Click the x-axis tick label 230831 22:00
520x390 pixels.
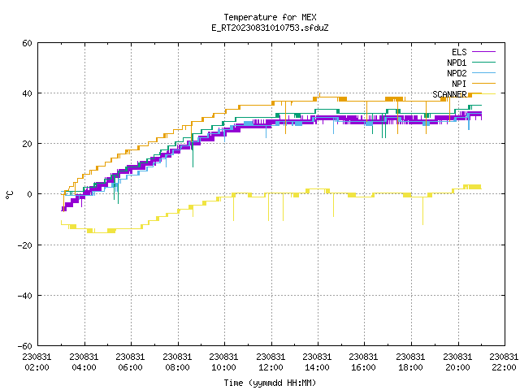[x=504, y=362]
